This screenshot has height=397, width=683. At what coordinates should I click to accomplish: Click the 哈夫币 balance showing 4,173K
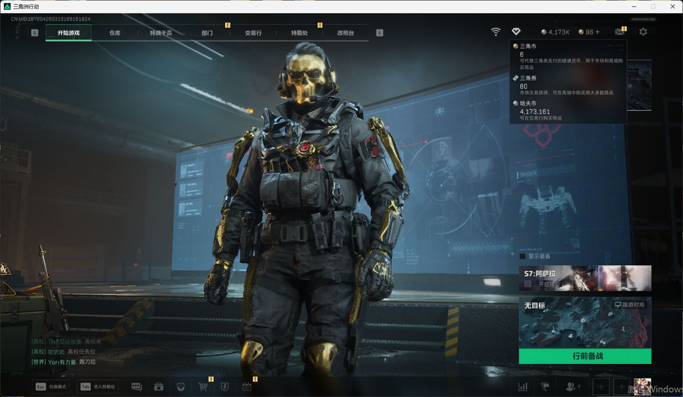tap(555, 32)
